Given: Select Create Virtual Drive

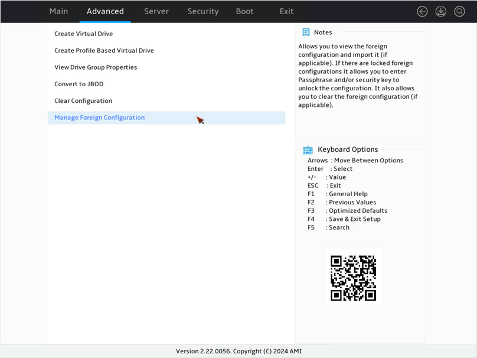Looking at the screenshot, I should tap(166, 34).
